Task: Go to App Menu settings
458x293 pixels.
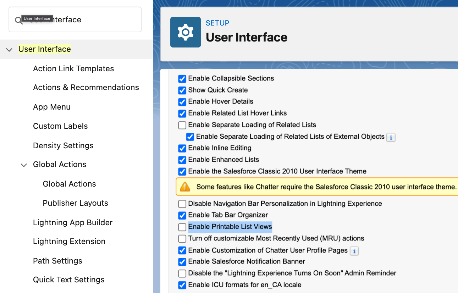Action: click(x=52, y=107)
